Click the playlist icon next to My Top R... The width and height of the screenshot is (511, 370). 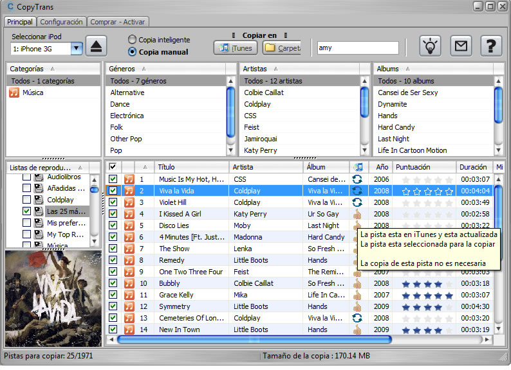(39, 234)
